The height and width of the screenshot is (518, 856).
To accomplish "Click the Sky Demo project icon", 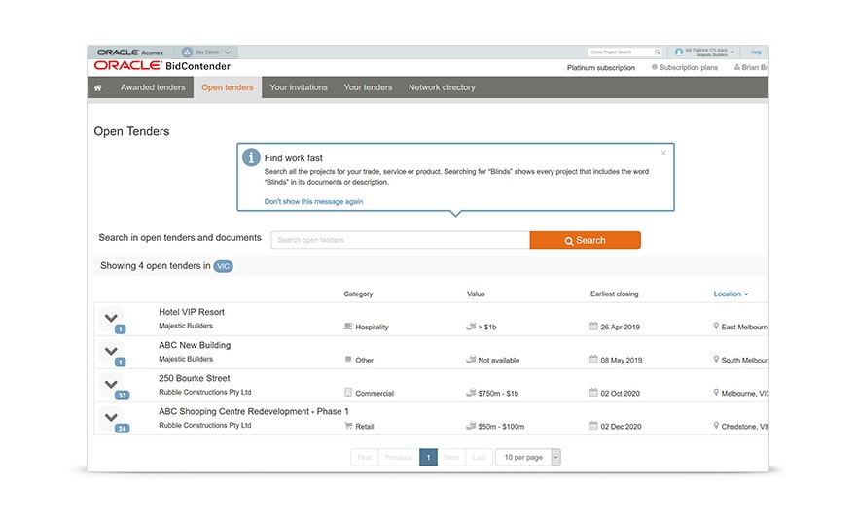I will (187, 52).
